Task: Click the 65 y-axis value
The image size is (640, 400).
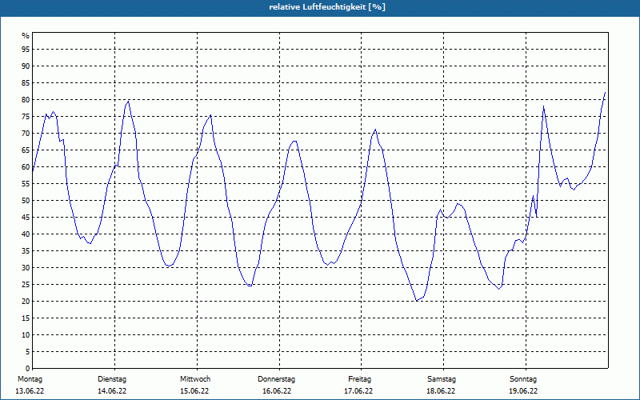Action: pos(26,150)
